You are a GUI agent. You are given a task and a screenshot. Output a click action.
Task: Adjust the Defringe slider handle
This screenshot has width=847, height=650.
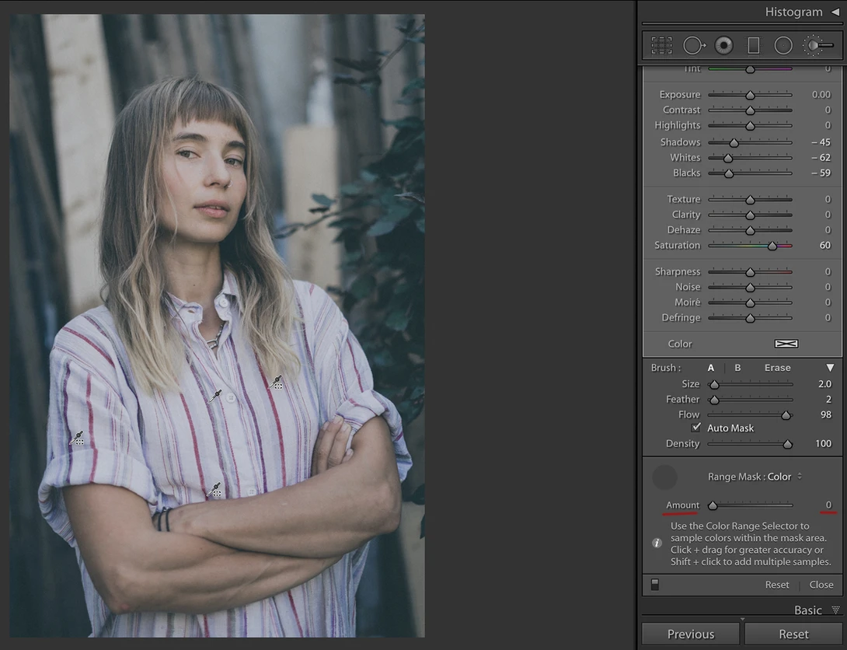(x=750, y=318)
